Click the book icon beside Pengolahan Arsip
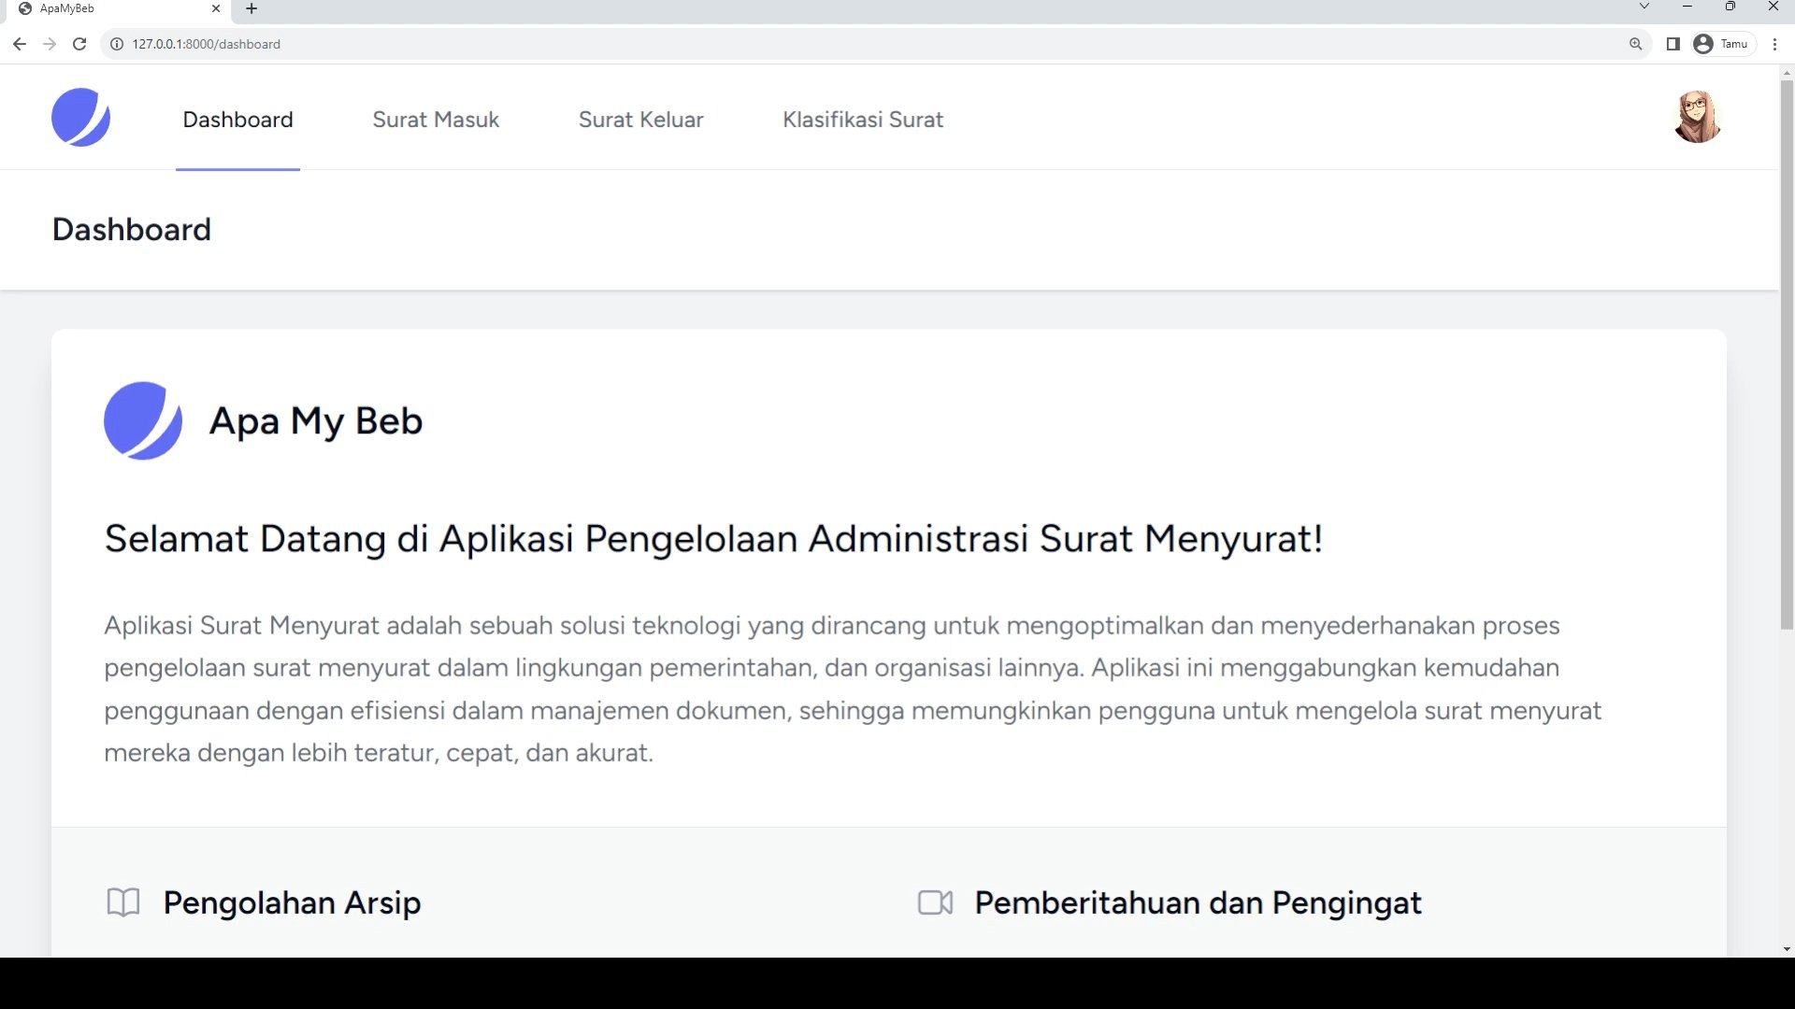The image size is (1795, 1009). point(123,902)
